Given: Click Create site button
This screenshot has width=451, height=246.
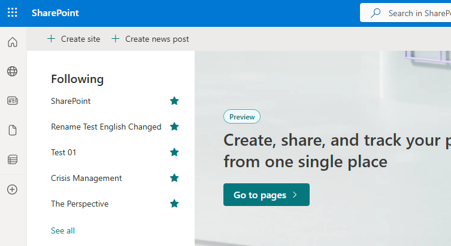Looking at the screenshot, I should click(x=74, y=39).
